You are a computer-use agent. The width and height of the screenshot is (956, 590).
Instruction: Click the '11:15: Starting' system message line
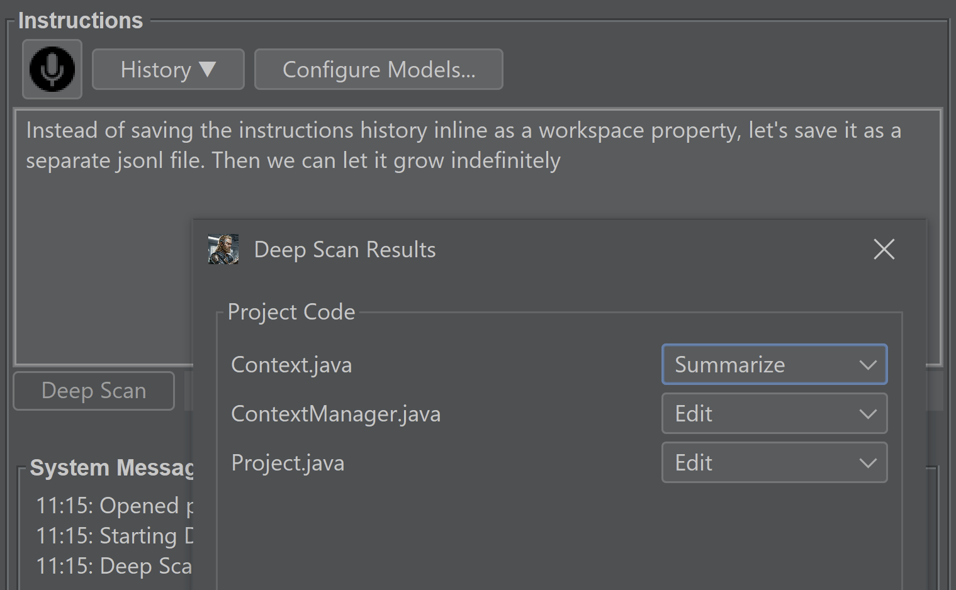click(x=113, y=536)
